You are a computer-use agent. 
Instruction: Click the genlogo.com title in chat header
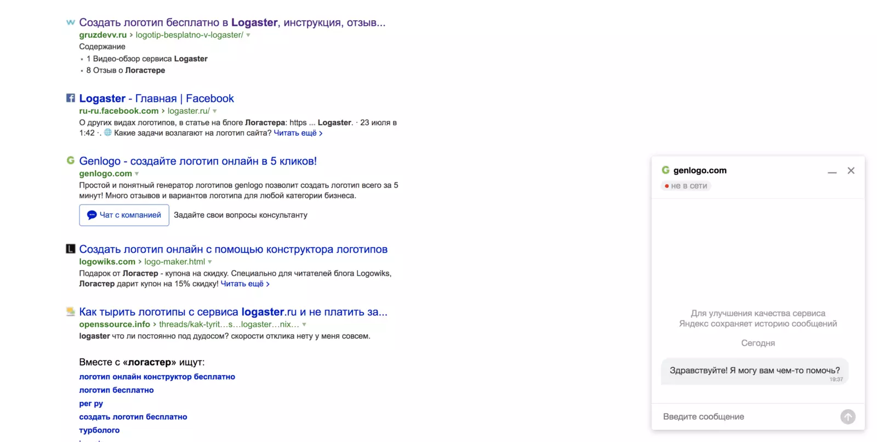[x=700, y=170]
